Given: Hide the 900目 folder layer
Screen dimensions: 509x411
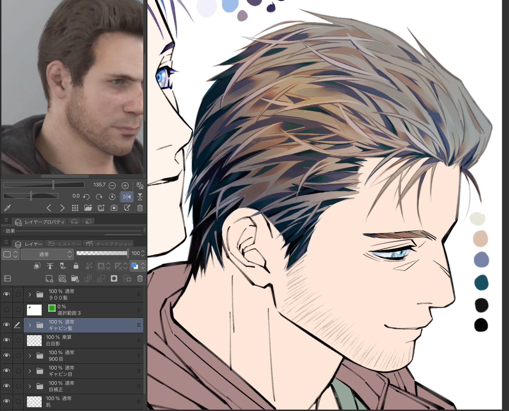Looking at the screenshot, I should click(x=6, y=355).
